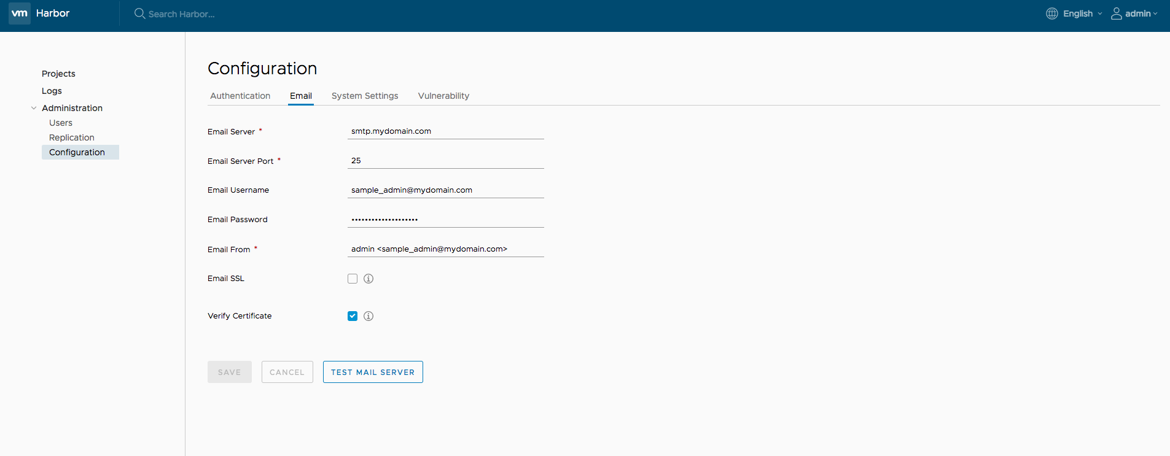
Task: Select Configuration in sidebar
Action: (80, 152)
